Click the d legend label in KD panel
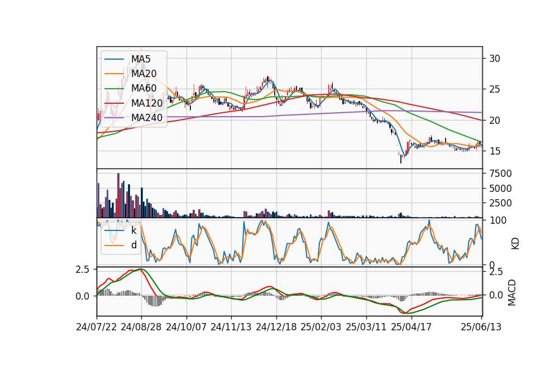This screenshot has width=536, height=385. [134, 245]
